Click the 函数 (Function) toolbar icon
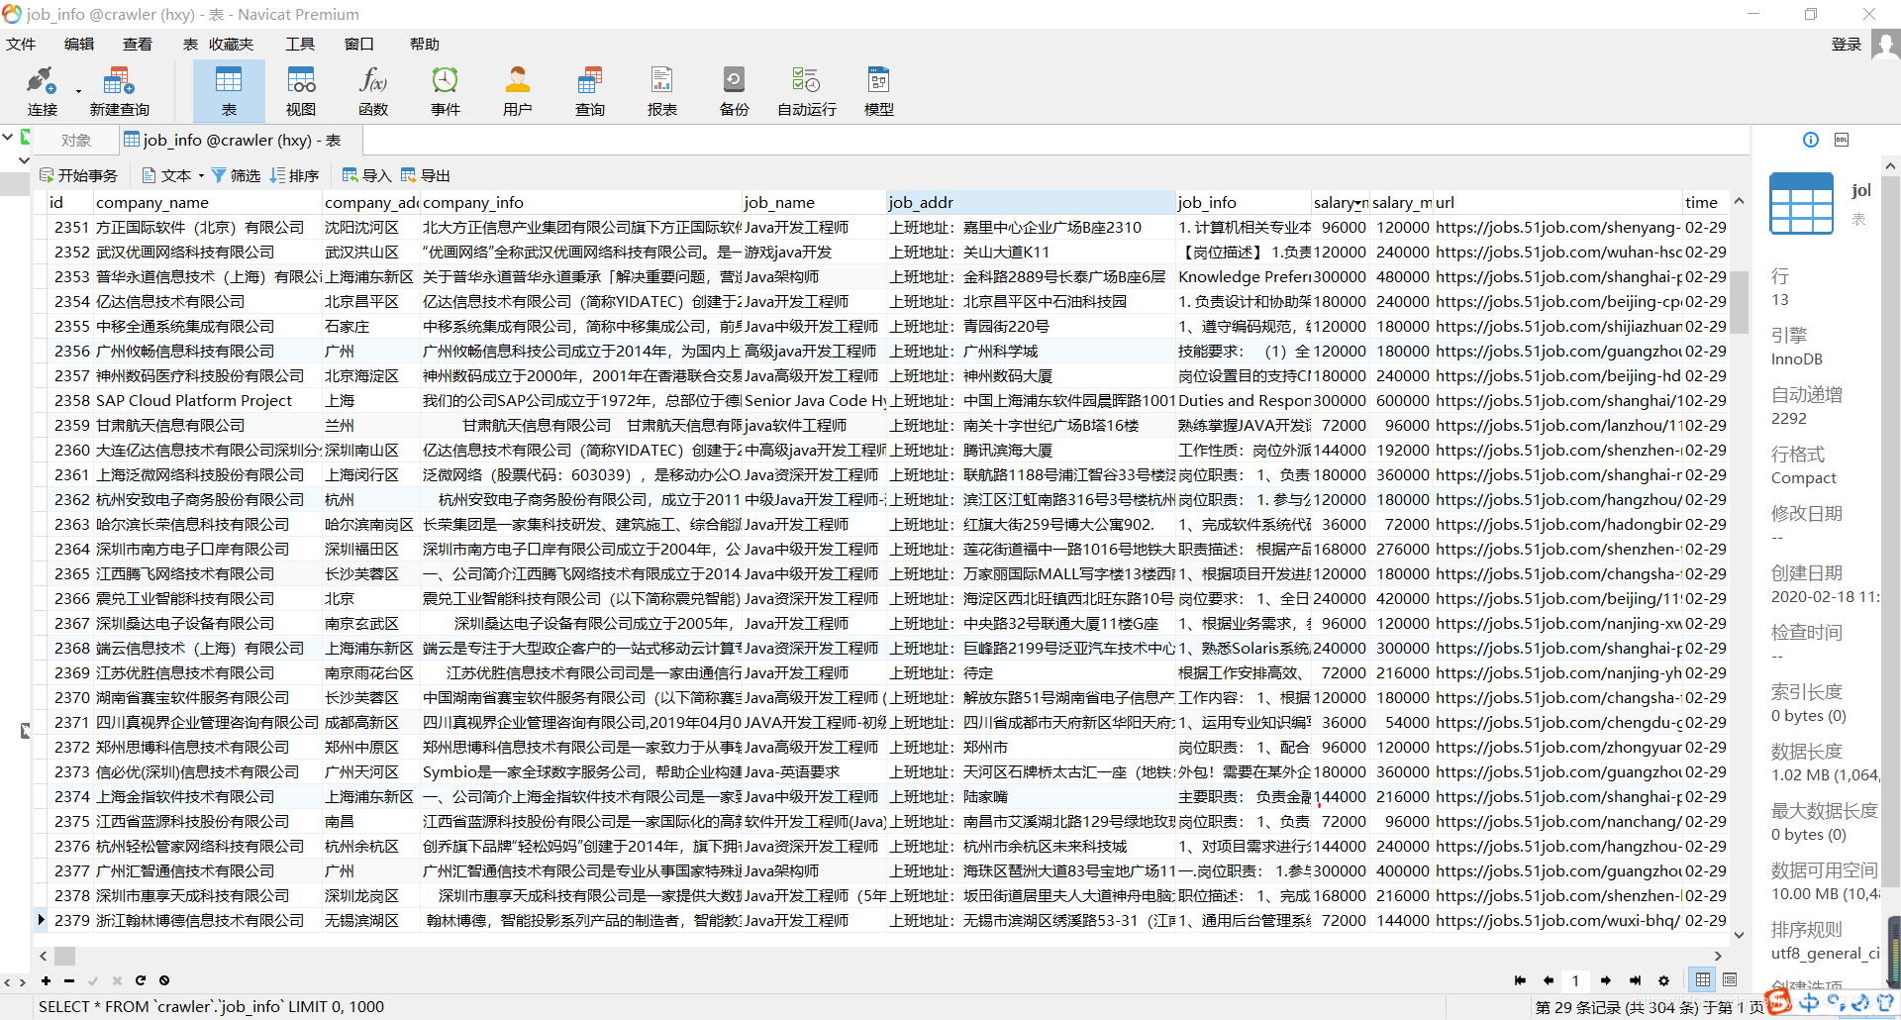This screenshot has width=1901, height=1020. [373, 91]
